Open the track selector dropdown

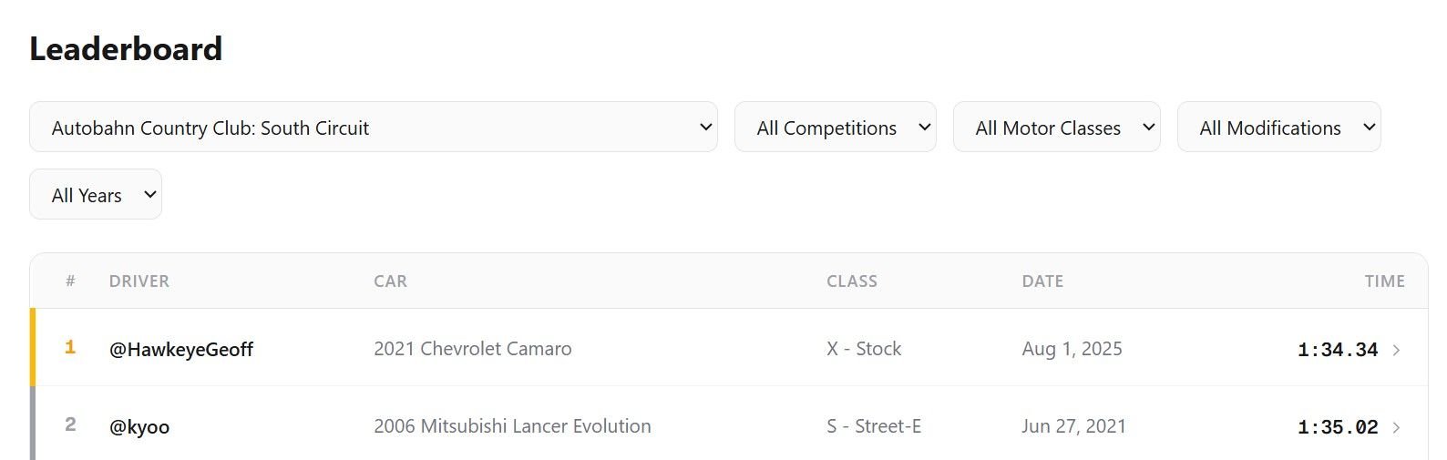[373, 128]
